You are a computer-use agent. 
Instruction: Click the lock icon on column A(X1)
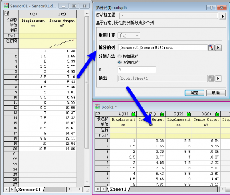133,114
